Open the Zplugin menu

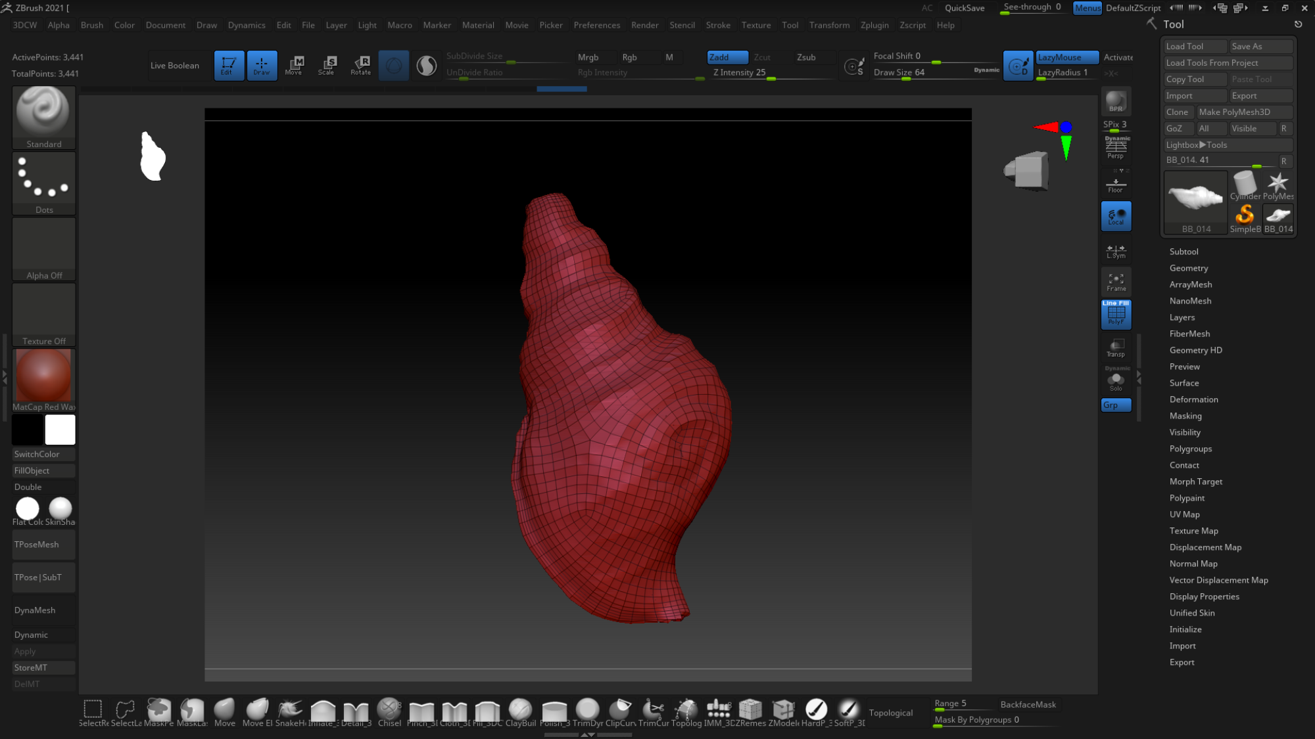874,25
